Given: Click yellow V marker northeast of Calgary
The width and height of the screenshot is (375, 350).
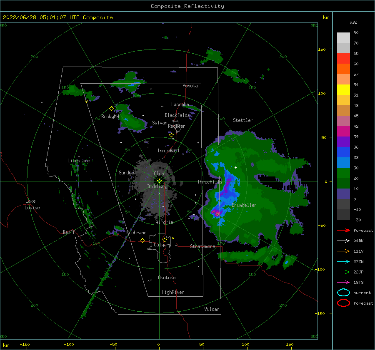Looking at the screenshot, I should point(173,238).
